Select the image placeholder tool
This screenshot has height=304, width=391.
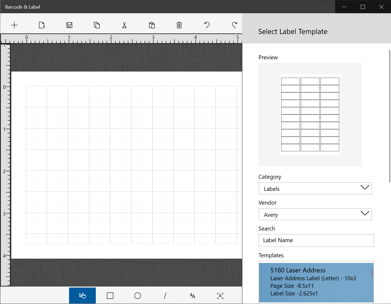(x=220, y=296)
